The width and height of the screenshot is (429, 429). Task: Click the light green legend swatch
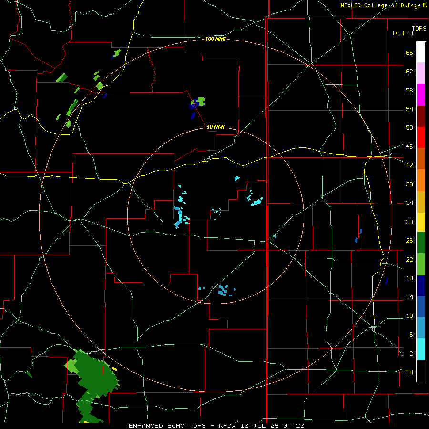[421, 264]
